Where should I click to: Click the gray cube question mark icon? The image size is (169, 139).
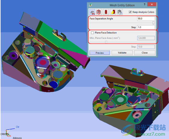[x=120, y=12]
